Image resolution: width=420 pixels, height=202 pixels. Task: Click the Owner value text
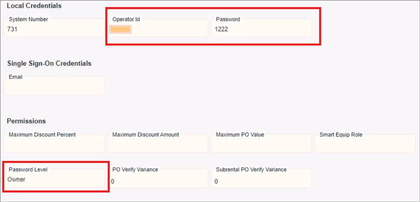(x=17, y=179)
